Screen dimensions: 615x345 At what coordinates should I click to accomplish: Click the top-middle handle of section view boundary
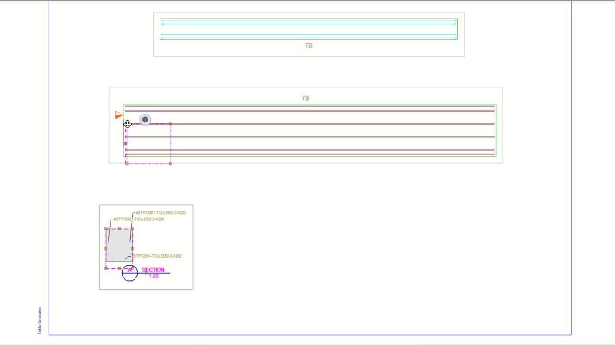119,229
